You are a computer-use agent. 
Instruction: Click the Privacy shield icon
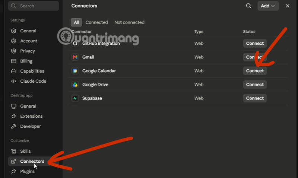(13, 51)
